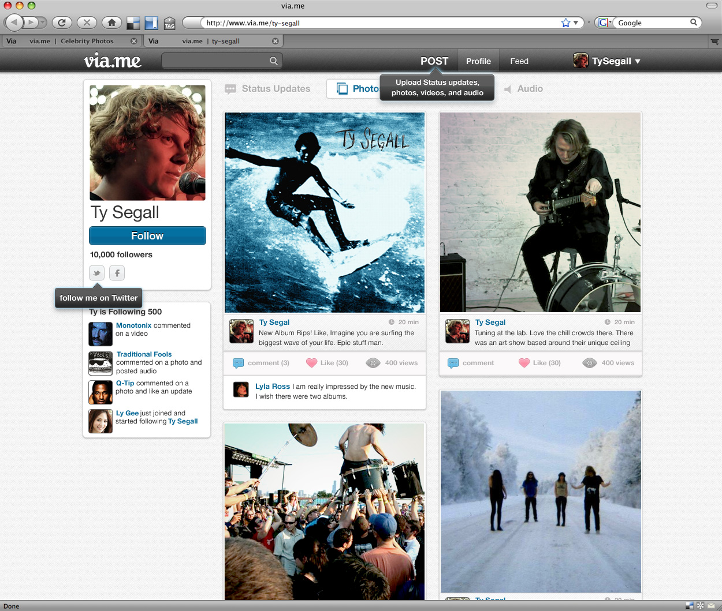Open the POST upload menu item
The height and width of the screenshot is (611, 722).
[434, 61]
